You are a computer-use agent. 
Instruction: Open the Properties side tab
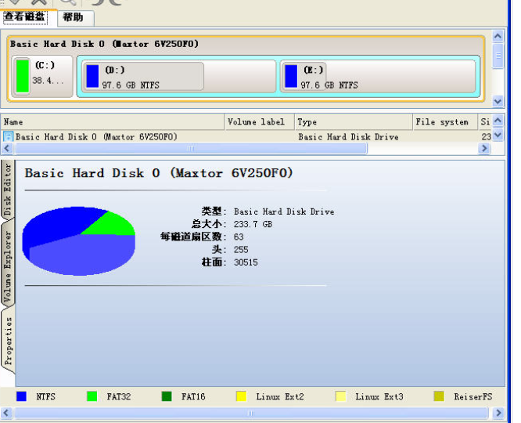pos(8,341)
